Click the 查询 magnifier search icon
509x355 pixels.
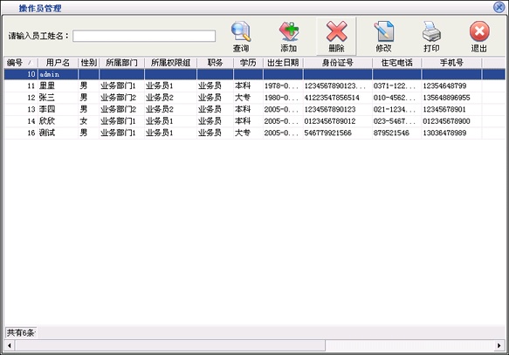point(241,31)
